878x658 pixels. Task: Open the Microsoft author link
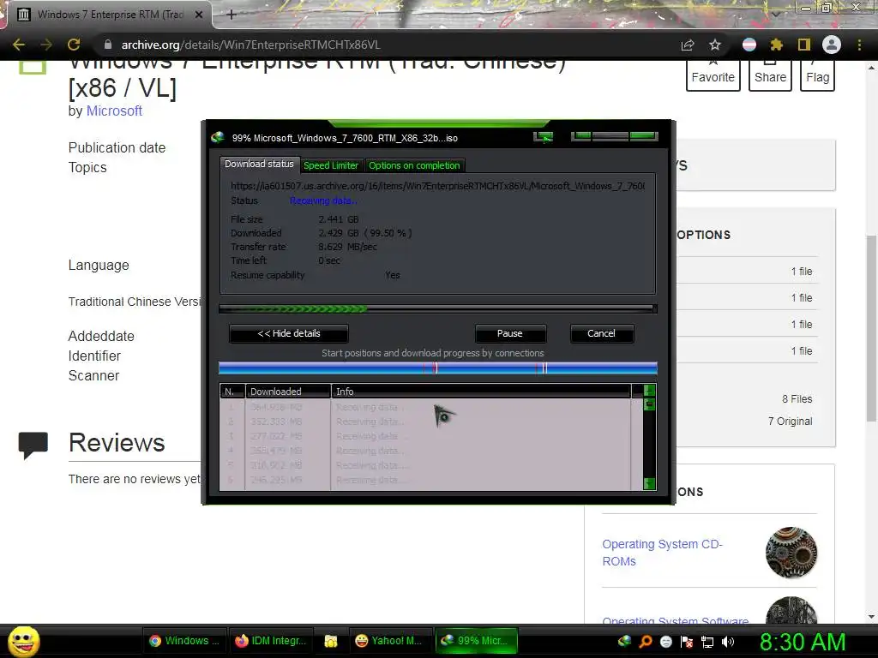(x=114, y=111)
